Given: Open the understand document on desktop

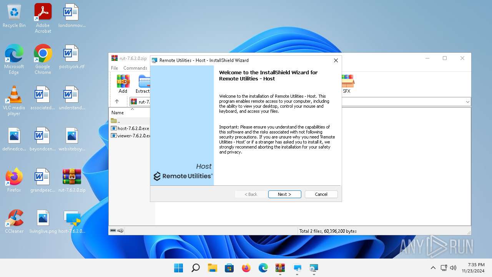Looking at the screenshot, I should 72,98.
